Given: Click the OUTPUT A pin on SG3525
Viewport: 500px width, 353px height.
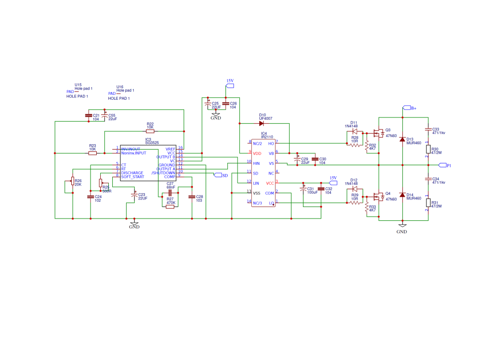Looking at the screenshot, I should 170,169.
